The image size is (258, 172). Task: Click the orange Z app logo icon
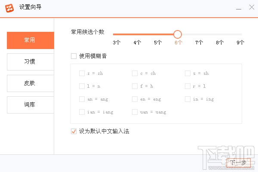[x=9, y=8]
